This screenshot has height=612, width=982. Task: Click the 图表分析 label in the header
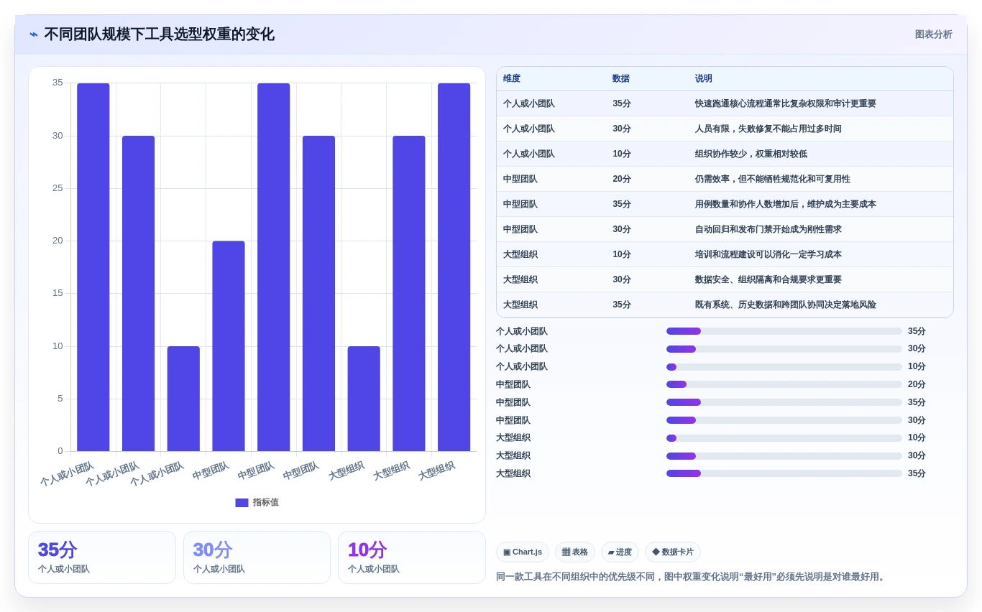coord(933,34)
